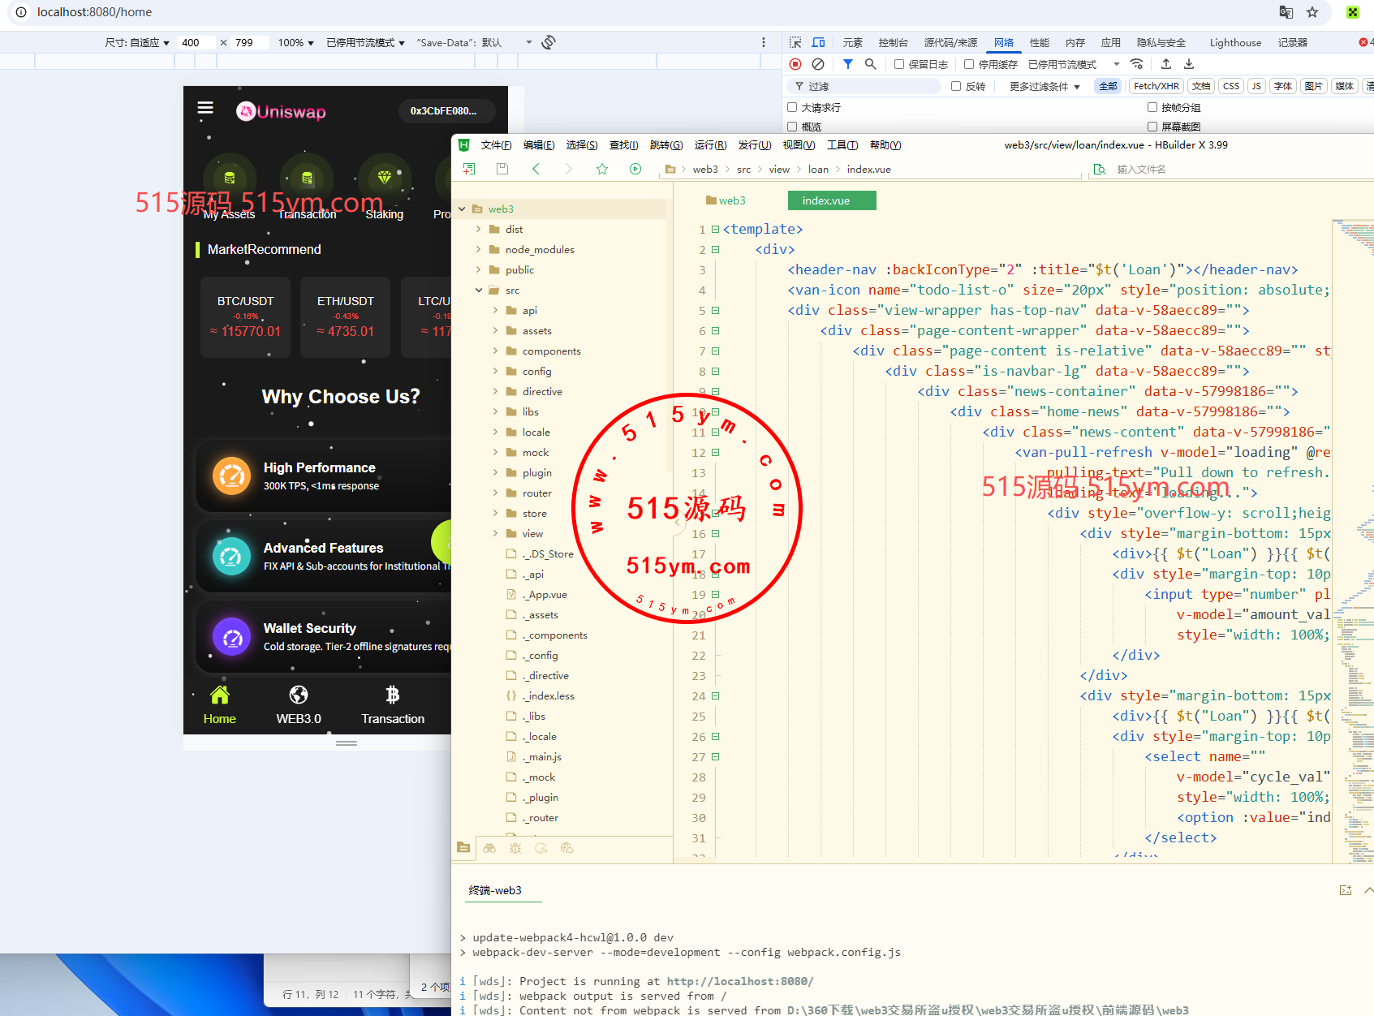Collapse the src folder in project tree
Image resolution: width=1374 pixels, height=1016 pixels.
tap(478, 290)
